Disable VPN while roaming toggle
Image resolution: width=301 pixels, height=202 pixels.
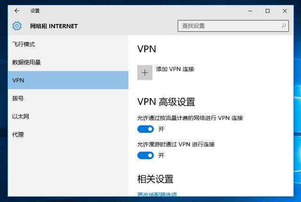coord(146,155)
